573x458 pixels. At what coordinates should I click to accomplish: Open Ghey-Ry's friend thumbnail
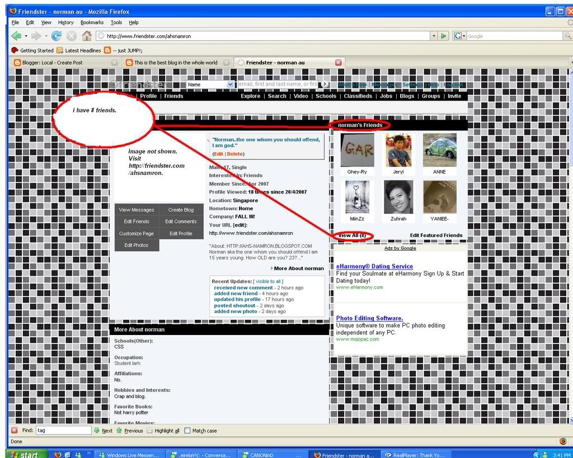click(x=357, y=150)
